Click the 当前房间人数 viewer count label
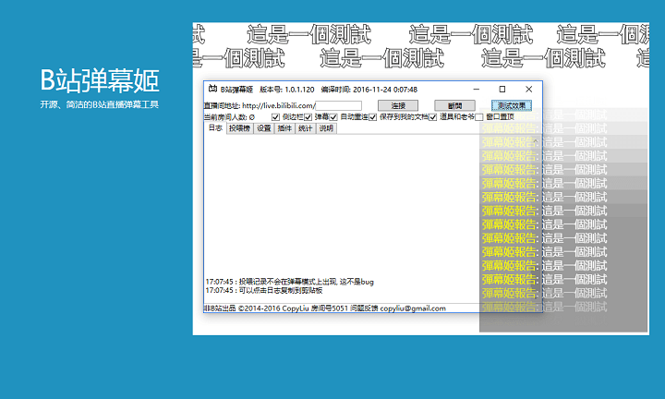The height and width of the screenshot is (399, 665). [x=229, y=117]
